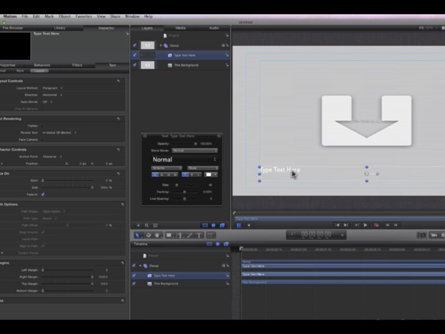Viewport: 445px width, 334px height.
Task: Toggle the Fade In checkbox
Action: tap(43, 194)
